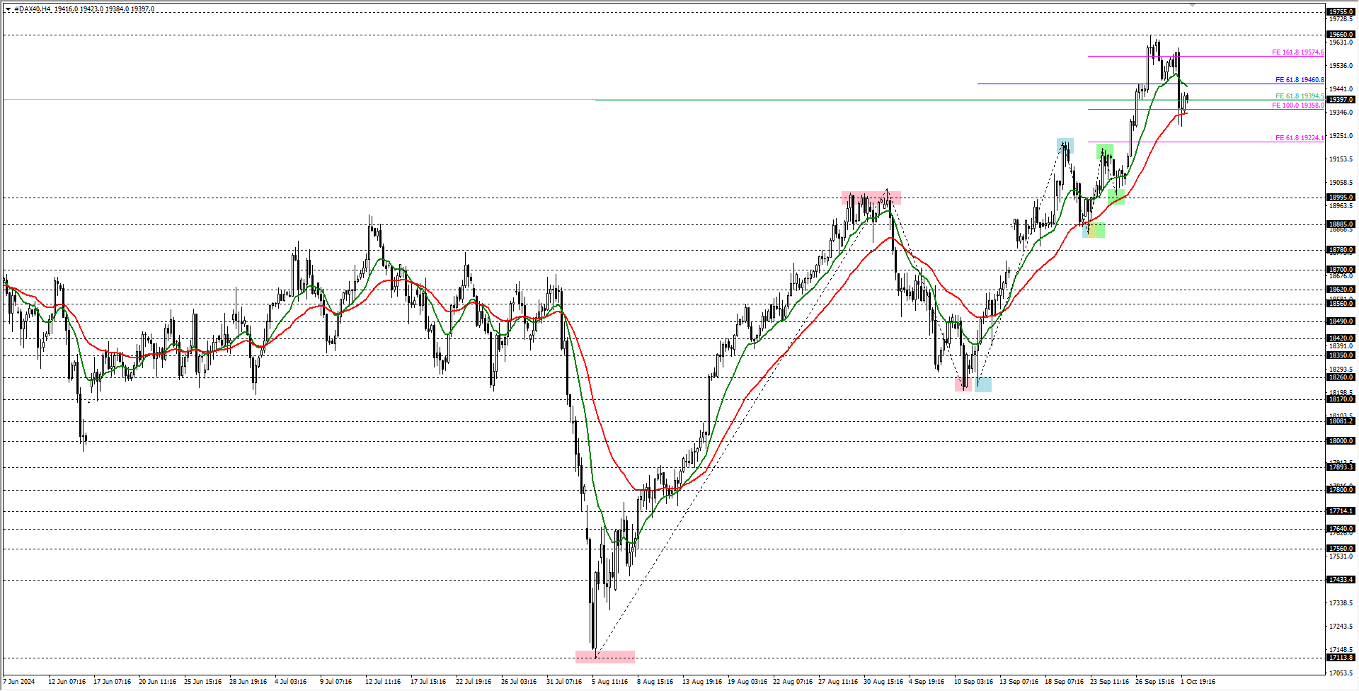
Task: Click the 18490.0 level price tag
Action: coord(1341,321)
